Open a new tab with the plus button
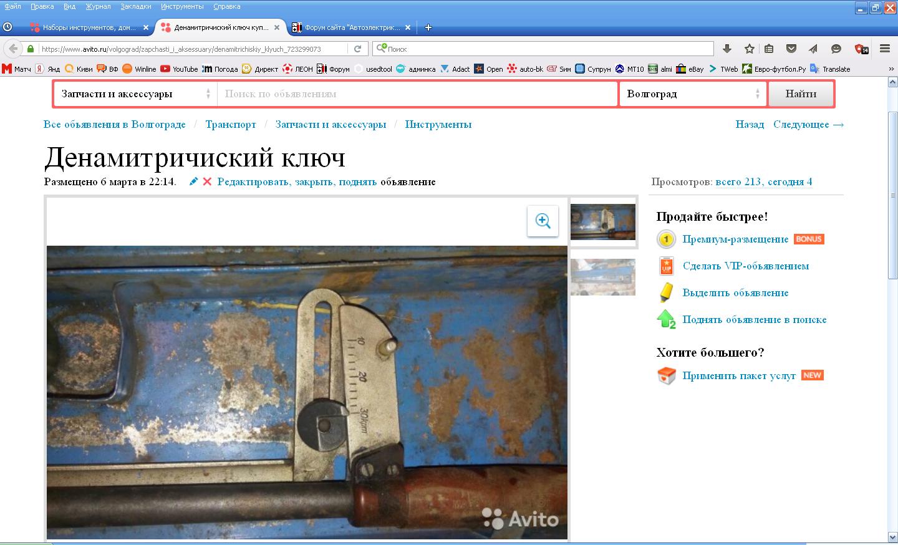Image resolution: width=898 pixels, height=545 pixels. [x=428, y=27]
